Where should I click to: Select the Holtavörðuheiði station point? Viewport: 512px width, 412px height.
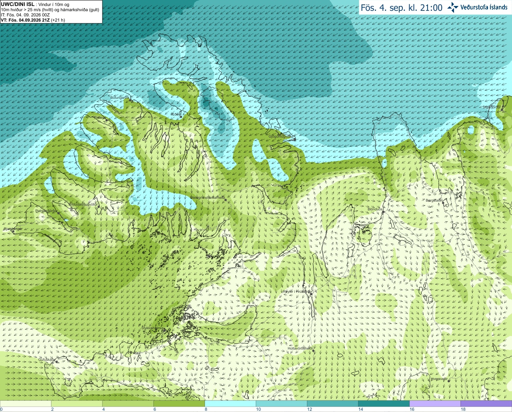pos(313,351)
